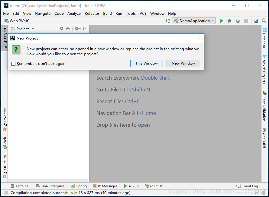Click Scroll from Source crosshair icon
This screenshot has width=269, height=197.
(61, 29)
